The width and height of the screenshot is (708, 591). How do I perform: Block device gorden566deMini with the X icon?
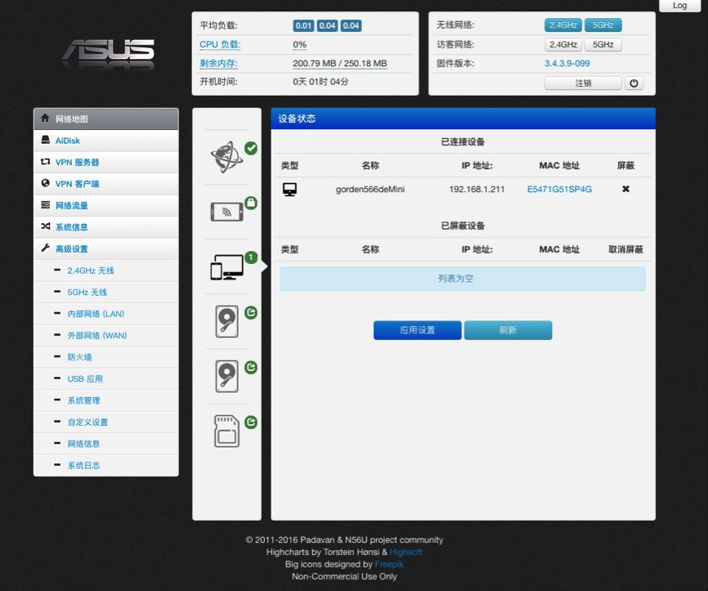[x=625, y=189]
